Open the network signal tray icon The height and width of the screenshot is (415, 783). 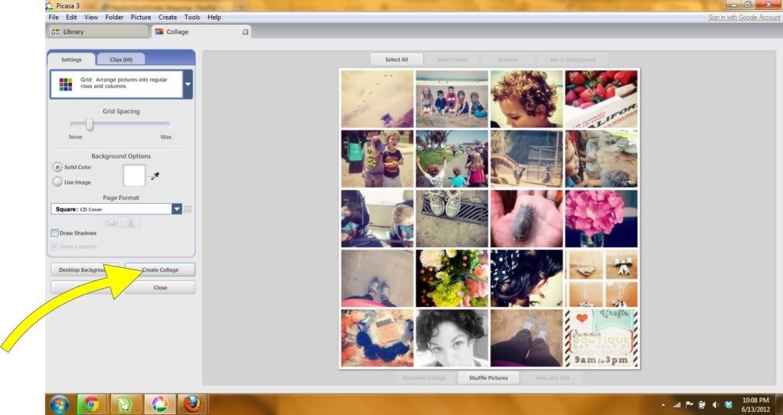pyautogui.click(x=677, y=404)
